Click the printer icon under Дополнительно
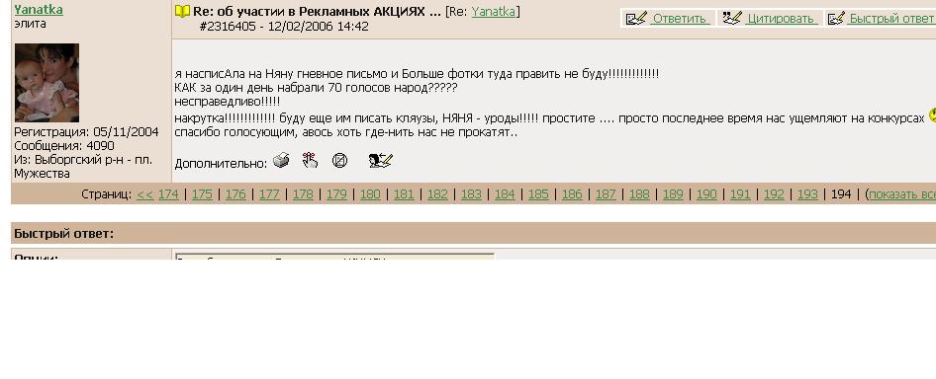 pos(281,160)
